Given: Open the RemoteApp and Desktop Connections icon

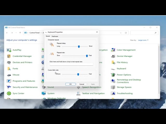Looking at the screenshot, I should (113, 81).
